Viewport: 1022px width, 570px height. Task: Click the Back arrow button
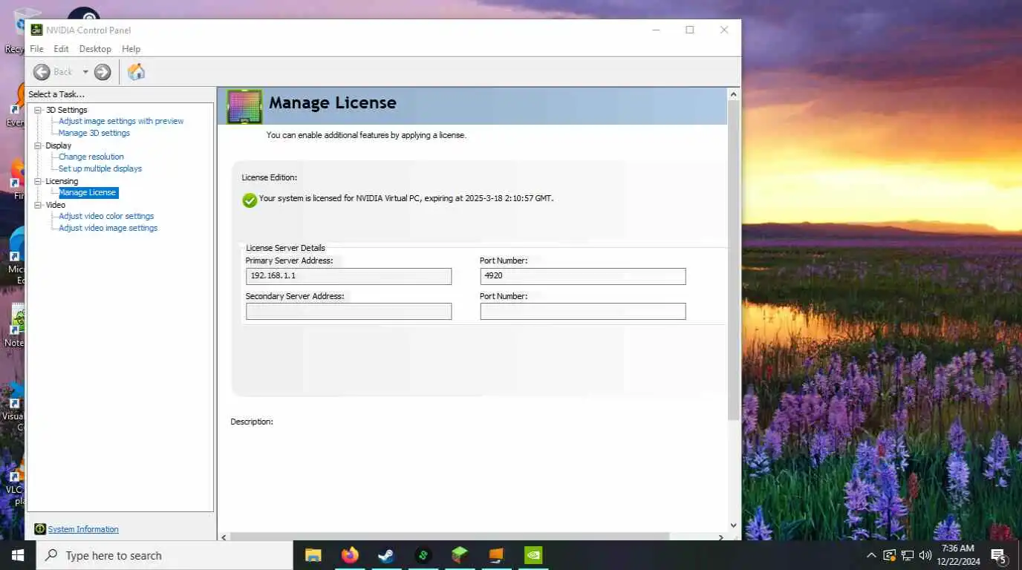[42, 72]
